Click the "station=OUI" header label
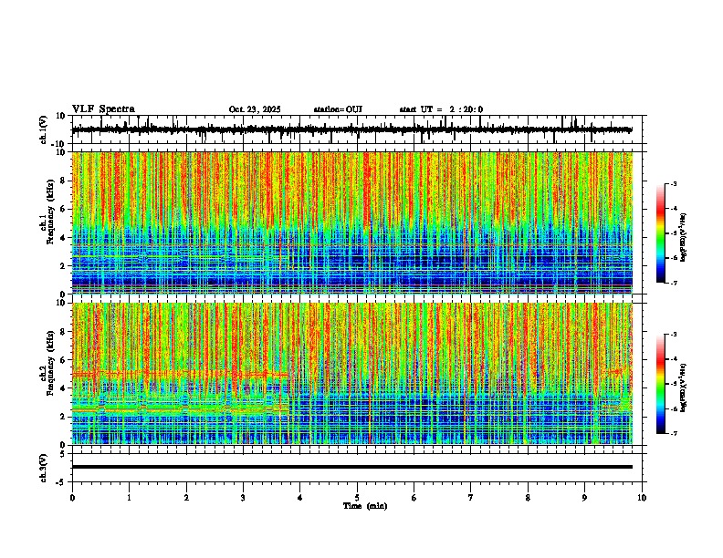723x558 pixels. [338, 109]
